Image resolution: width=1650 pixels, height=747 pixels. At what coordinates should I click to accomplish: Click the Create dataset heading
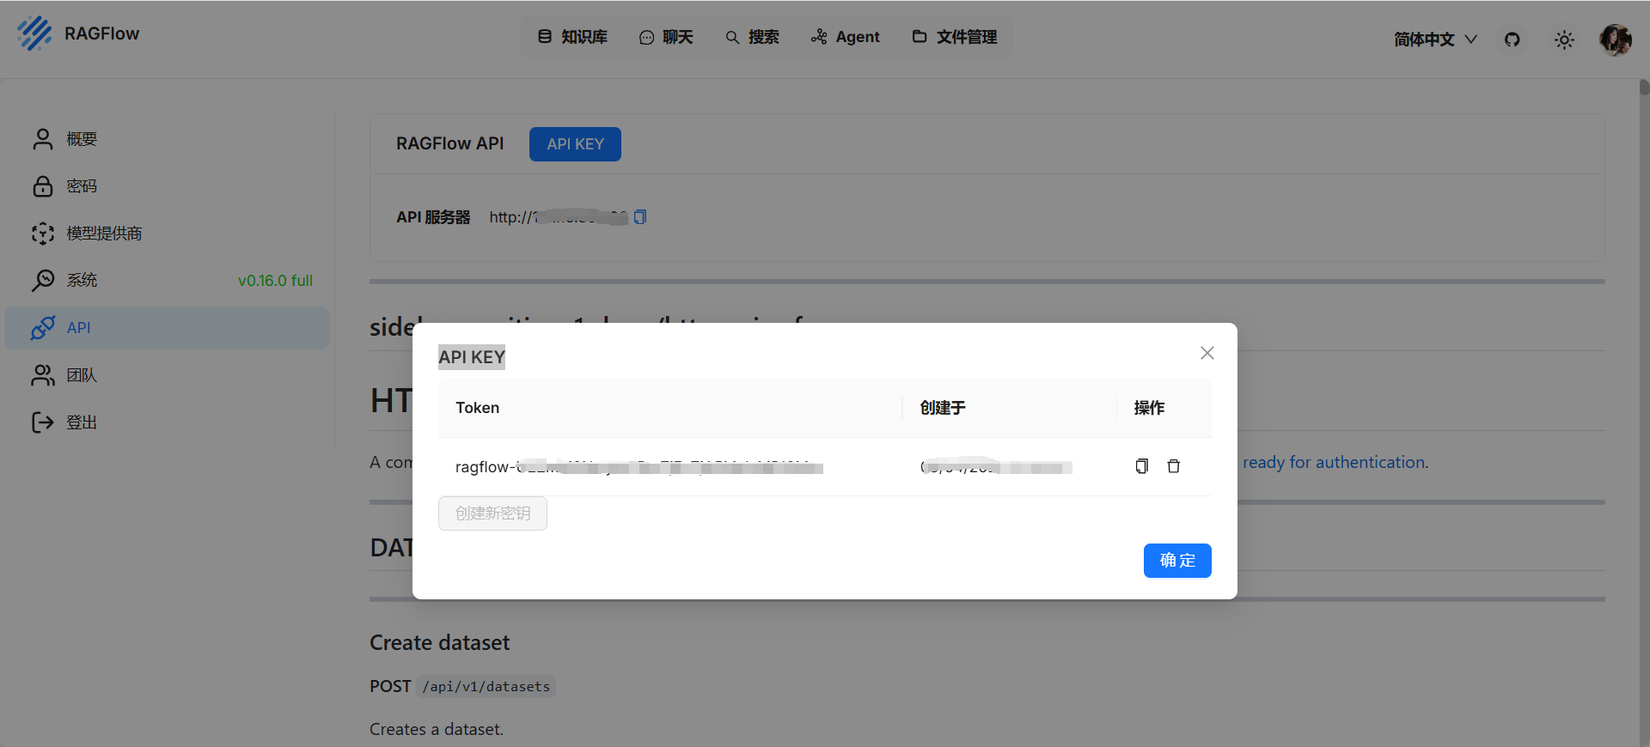tap(439, 642)
